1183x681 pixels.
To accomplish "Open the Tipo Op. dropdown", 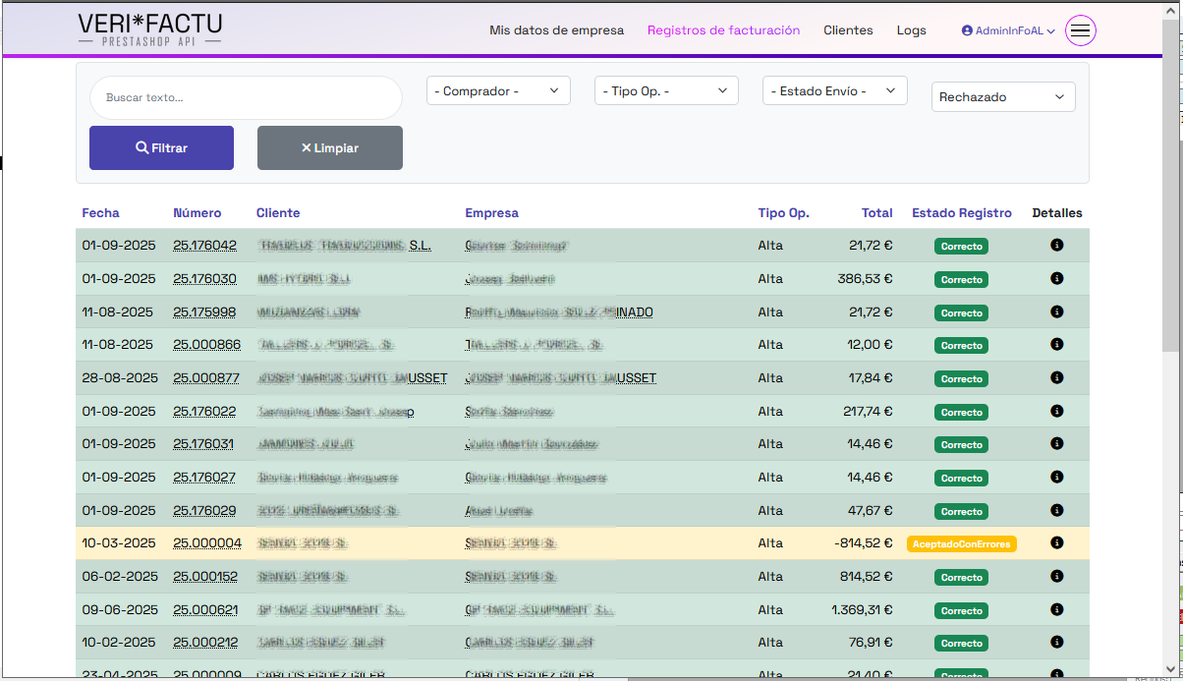I will (666, 91).
